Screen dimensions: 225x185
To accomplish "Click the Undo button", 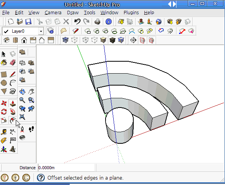I will 77,22.
